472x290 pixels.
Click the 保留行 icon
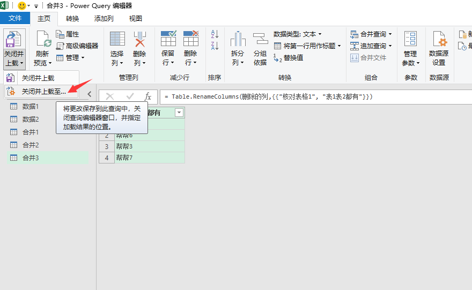[168, 39]
